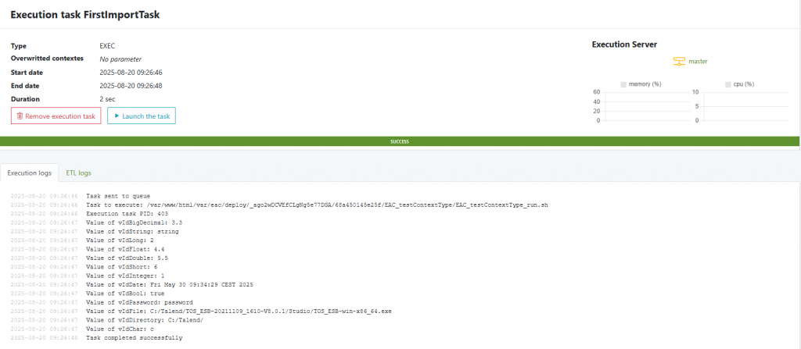801x349 pixels.
Task: Select the Execution logs tab
Action: pos(31,173)
